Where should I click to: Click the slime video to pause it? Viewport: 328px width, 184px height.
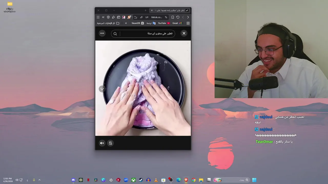pyautogui.click(x=143, y=88)
